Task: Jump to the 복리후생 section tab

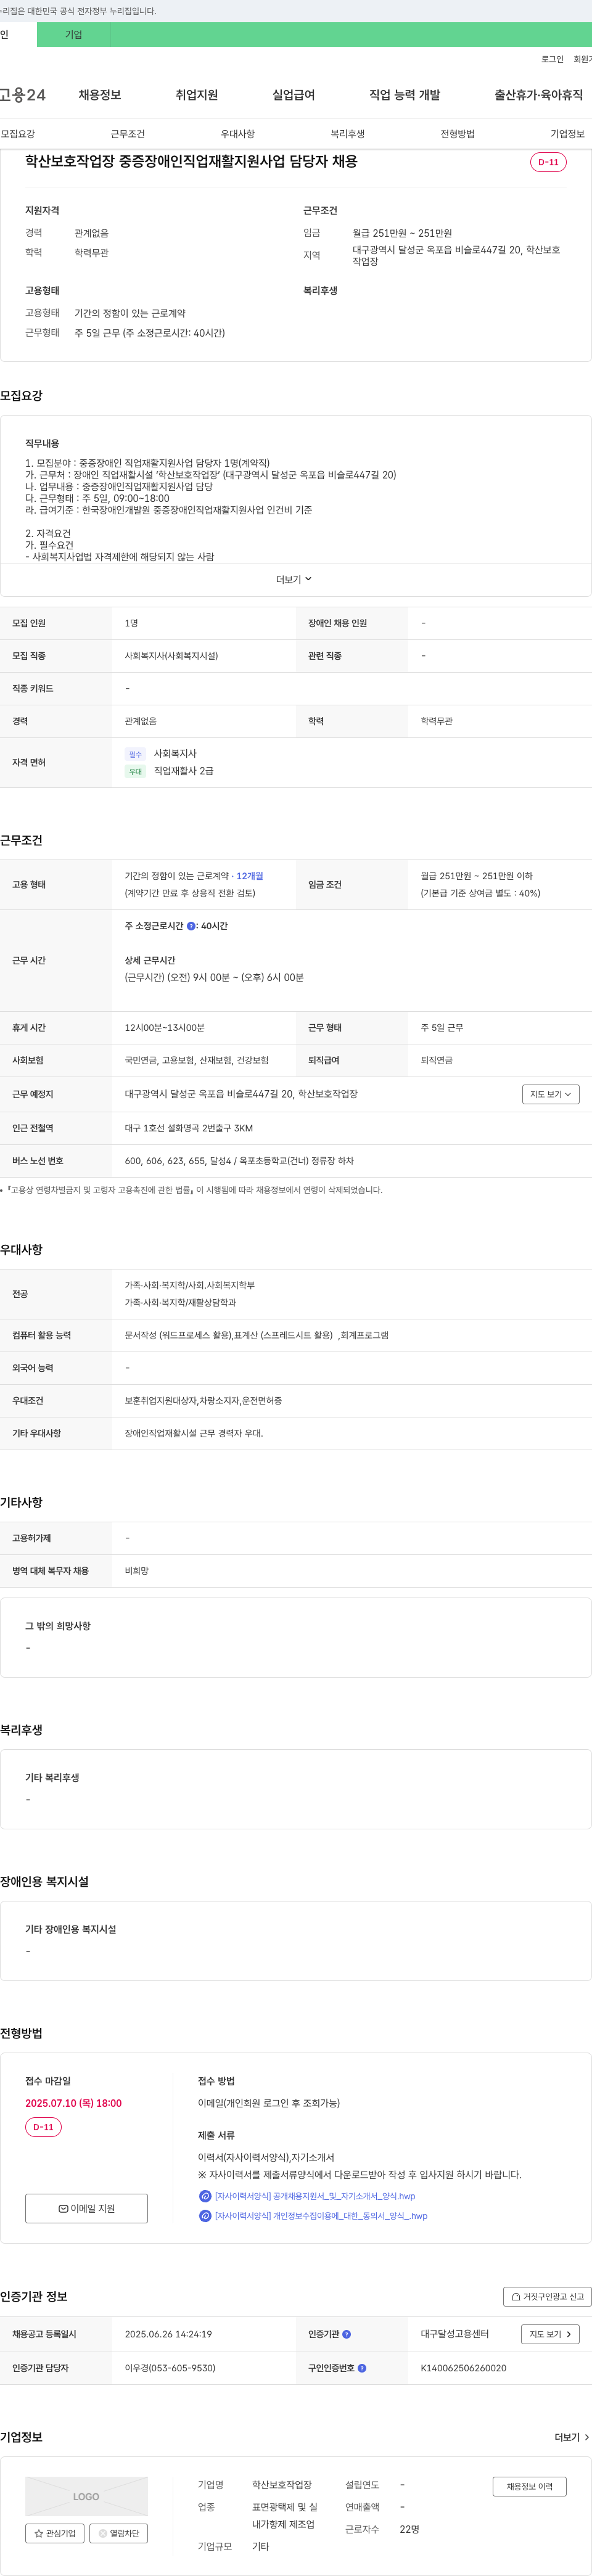Action: pos(348,134)
